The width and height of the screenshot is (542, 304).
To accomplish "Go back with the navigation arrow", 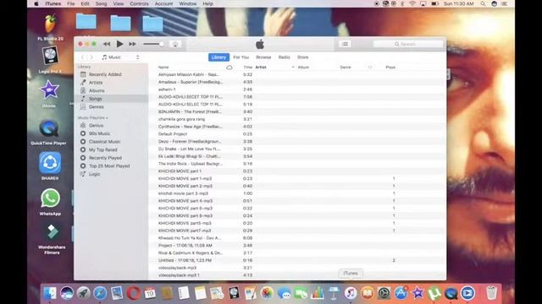I will (83, 57).
